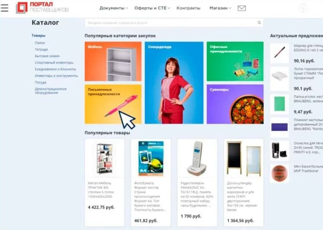Select the stamp product thumbnail
This screenshot has height=230, width=323.
[280, 151]
